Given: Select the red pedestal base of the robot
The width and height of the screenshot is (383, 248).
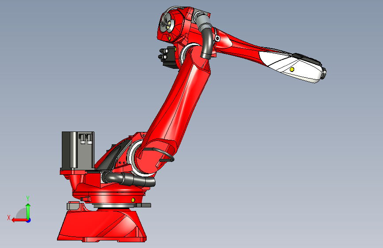Looking at the screenshot, I should pos(102,226).
